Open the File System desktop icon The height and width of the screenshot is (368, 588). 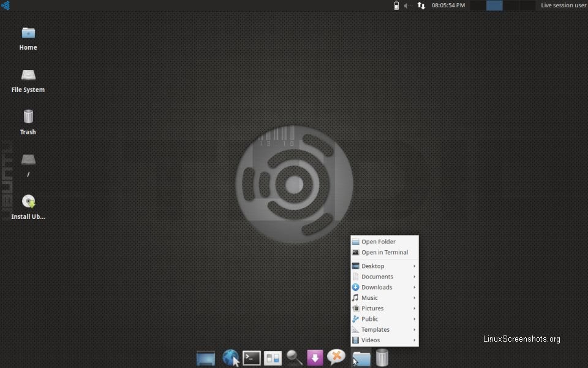[x=28, y=81]
